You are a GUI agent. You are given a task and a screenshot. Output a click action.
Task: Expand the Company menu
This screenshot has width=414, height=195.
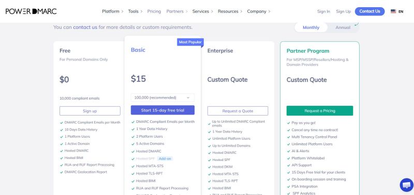coord(259,11)
